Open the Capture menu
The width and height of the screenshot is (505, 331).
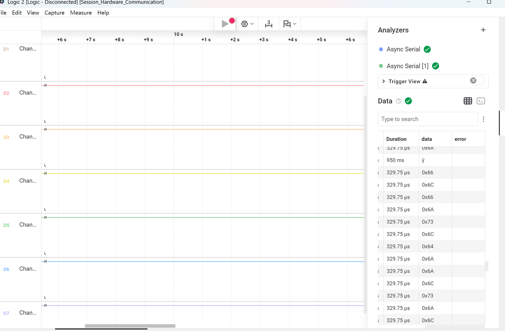54,13
